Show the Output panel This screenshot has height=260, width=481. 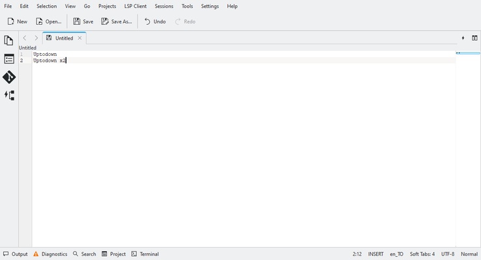click(x=16, y=254)
